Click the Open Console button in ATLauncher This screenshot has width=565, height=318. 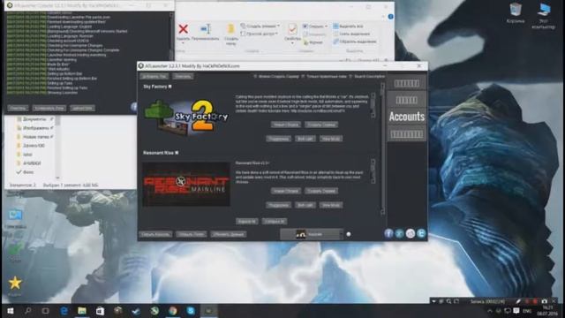tap(155, 234)
